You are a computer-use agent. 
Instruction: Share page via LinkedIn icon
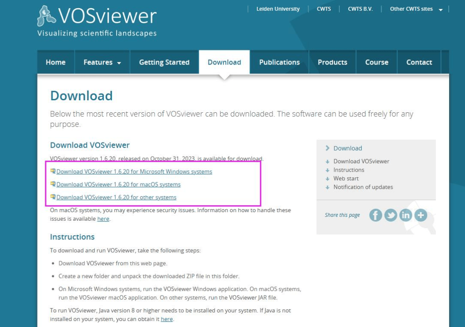click(x=406, y=215)
